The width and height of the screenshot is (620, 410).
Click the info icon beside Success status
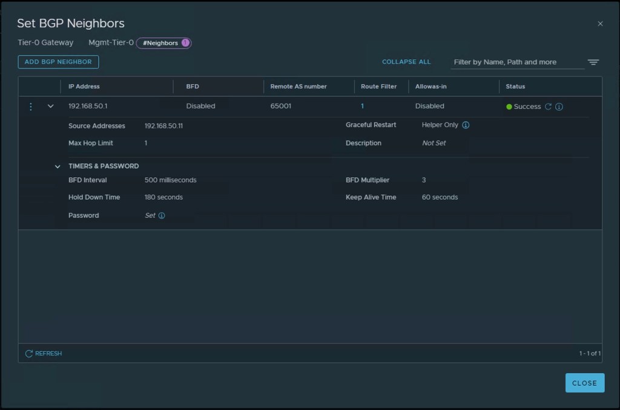tap(559, 107)
